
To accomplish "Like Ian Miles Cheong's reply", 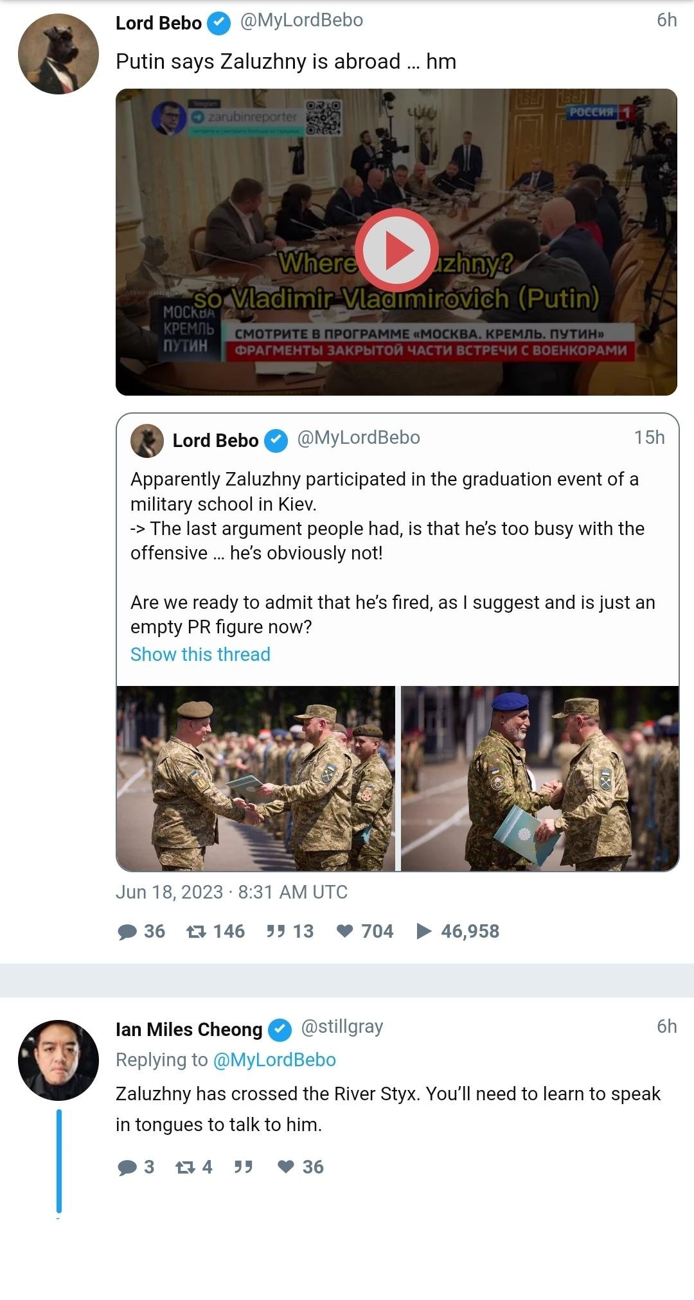I will (x=286, y=1167).
